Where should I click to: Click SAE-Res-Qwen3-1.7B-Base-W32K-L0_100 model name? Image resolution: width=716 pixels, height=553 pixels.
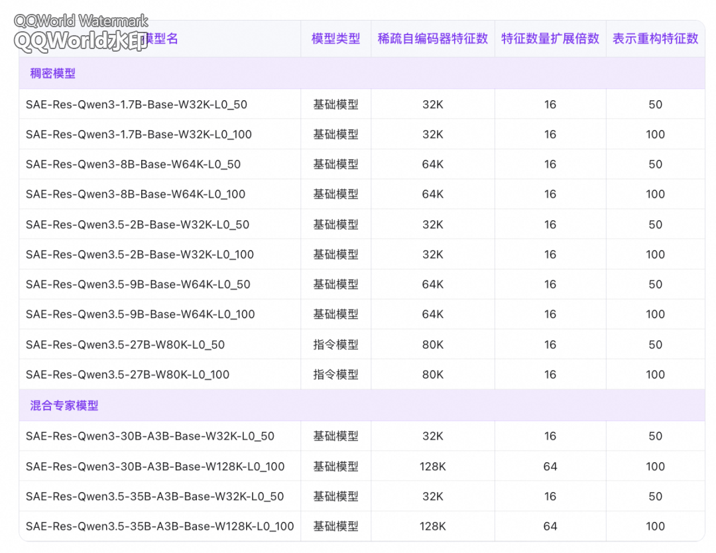(x=139, y=134)
